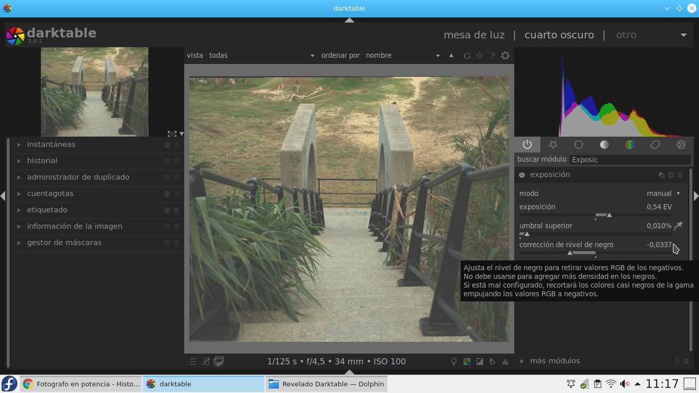Collapse right panel with right edge arrow

pos(696,196)
